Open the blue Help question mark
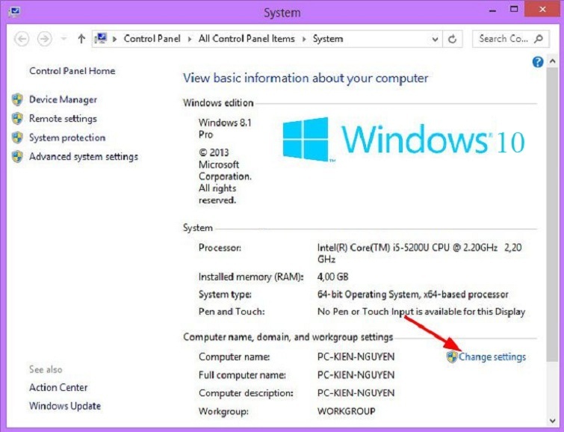The height and width of the screenshot is (432, 564). pos(537,63)
